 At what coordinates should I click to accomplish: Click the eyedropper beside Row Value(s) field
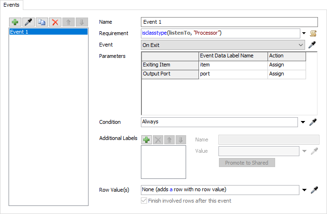313,190
